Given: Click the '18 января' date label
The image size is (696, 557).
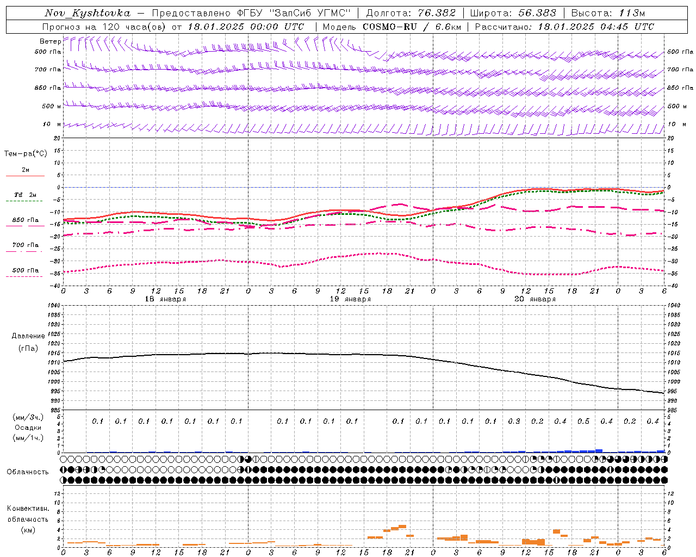Looking at the screenshot, I should click(x=165, y=299).
